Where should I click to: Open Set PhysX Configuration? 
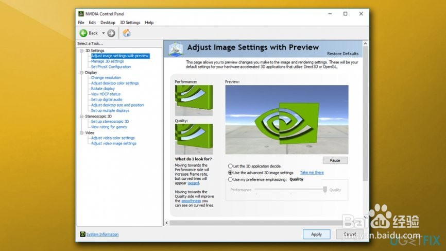(111, 66)
